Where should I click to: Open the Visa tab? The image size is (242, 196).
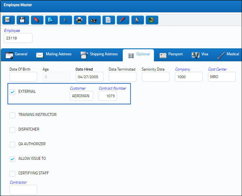pos(200,55)
